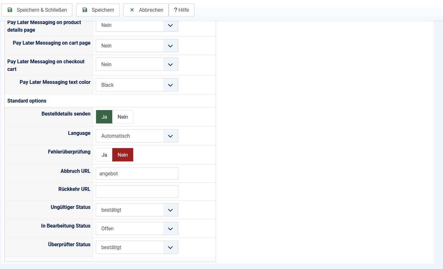Click the floppy icon on Speichern button
The image size is (443, 269).
click(85, 10)
